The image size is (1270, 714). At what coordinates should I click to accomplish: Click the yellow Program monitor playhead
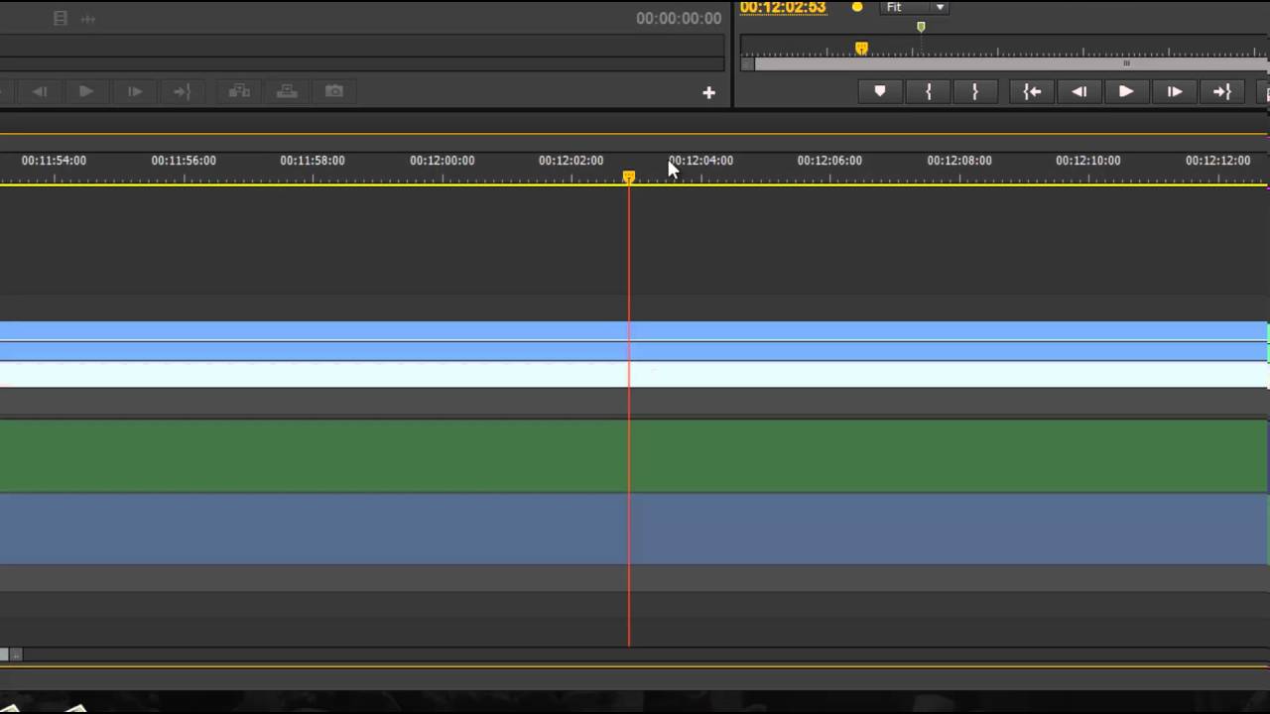tap(861, 48)
